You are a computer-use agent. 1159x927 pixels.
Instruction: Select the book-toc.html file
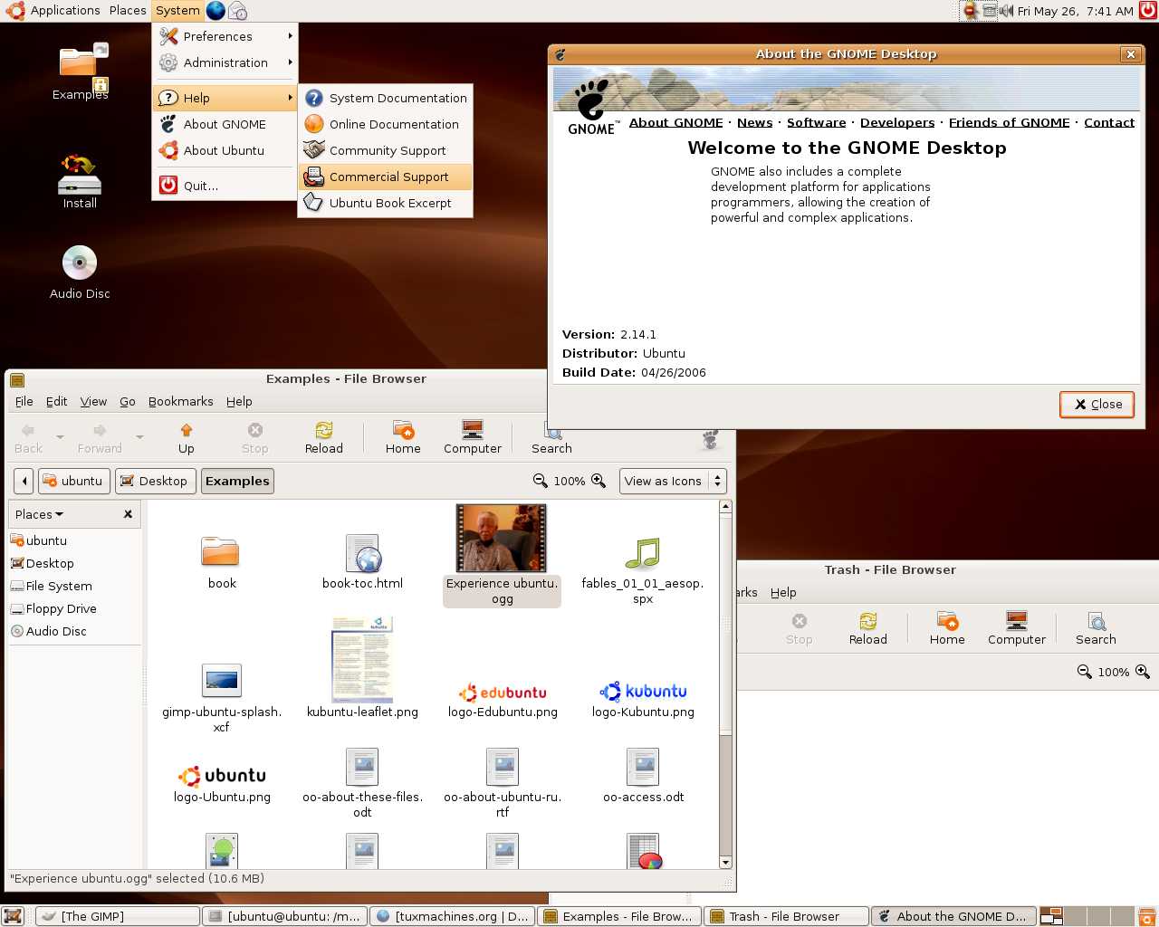(362, 562)
